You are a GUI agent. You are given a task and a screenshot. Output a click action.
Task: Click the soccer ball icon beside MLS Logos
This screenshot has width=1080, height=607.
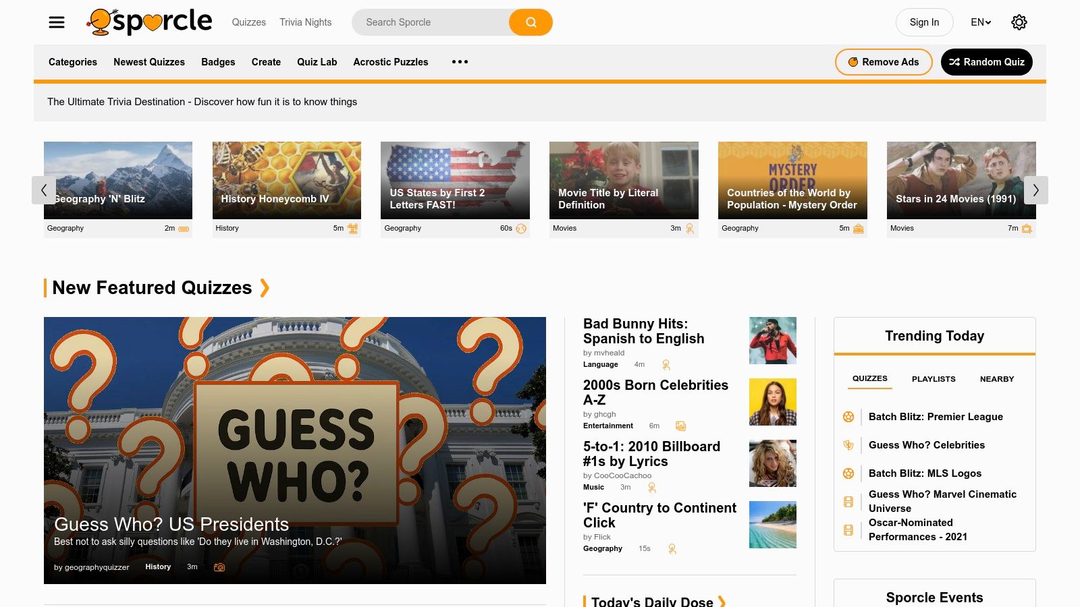[x=848, y=473]
